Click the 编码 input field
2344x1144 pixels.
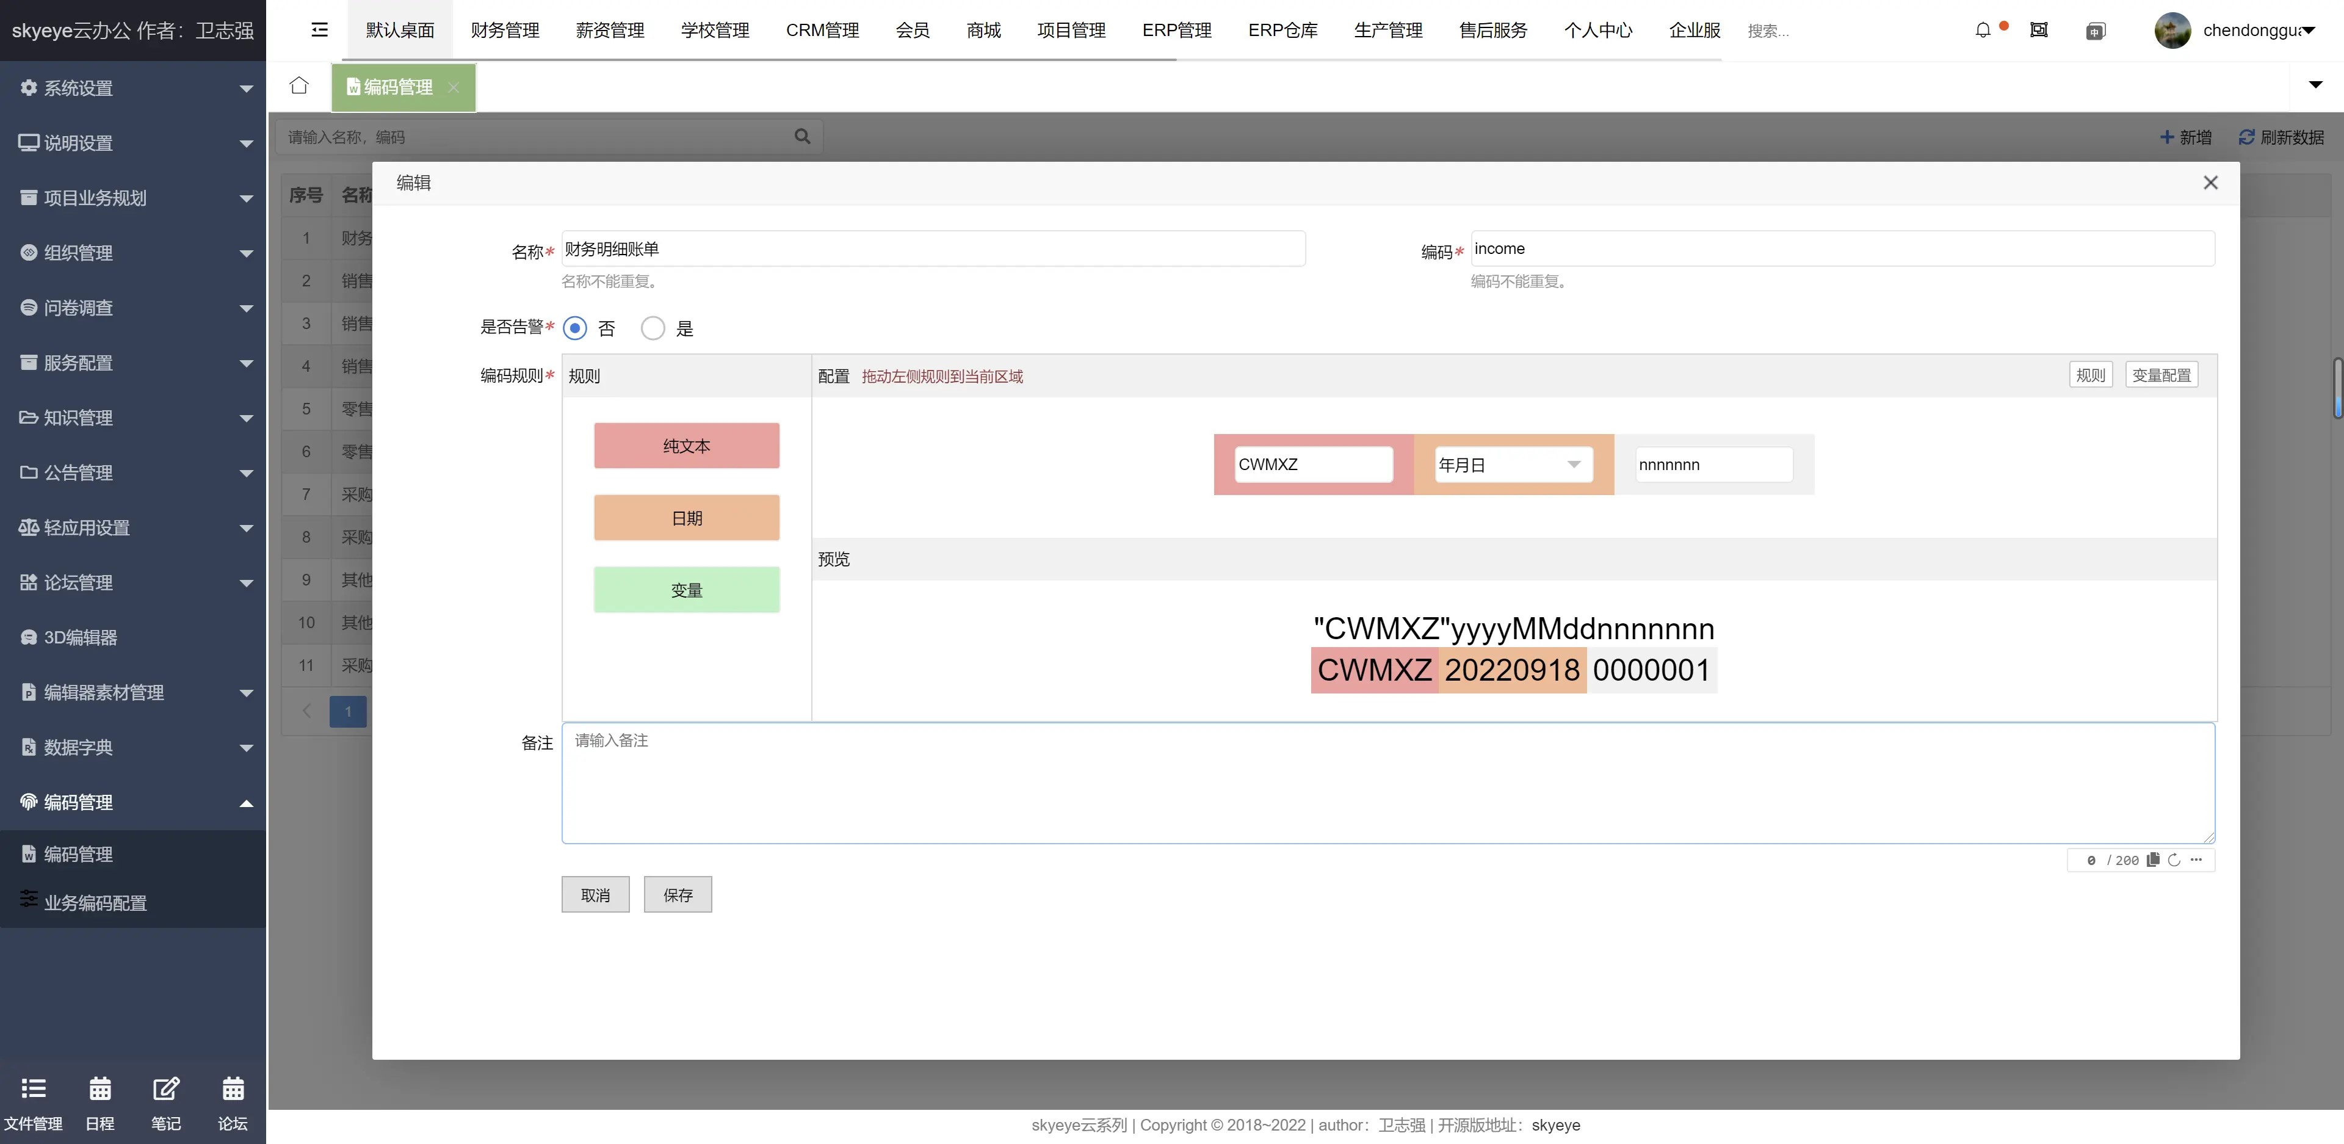pyautogui.click(x=1842, y=248)
